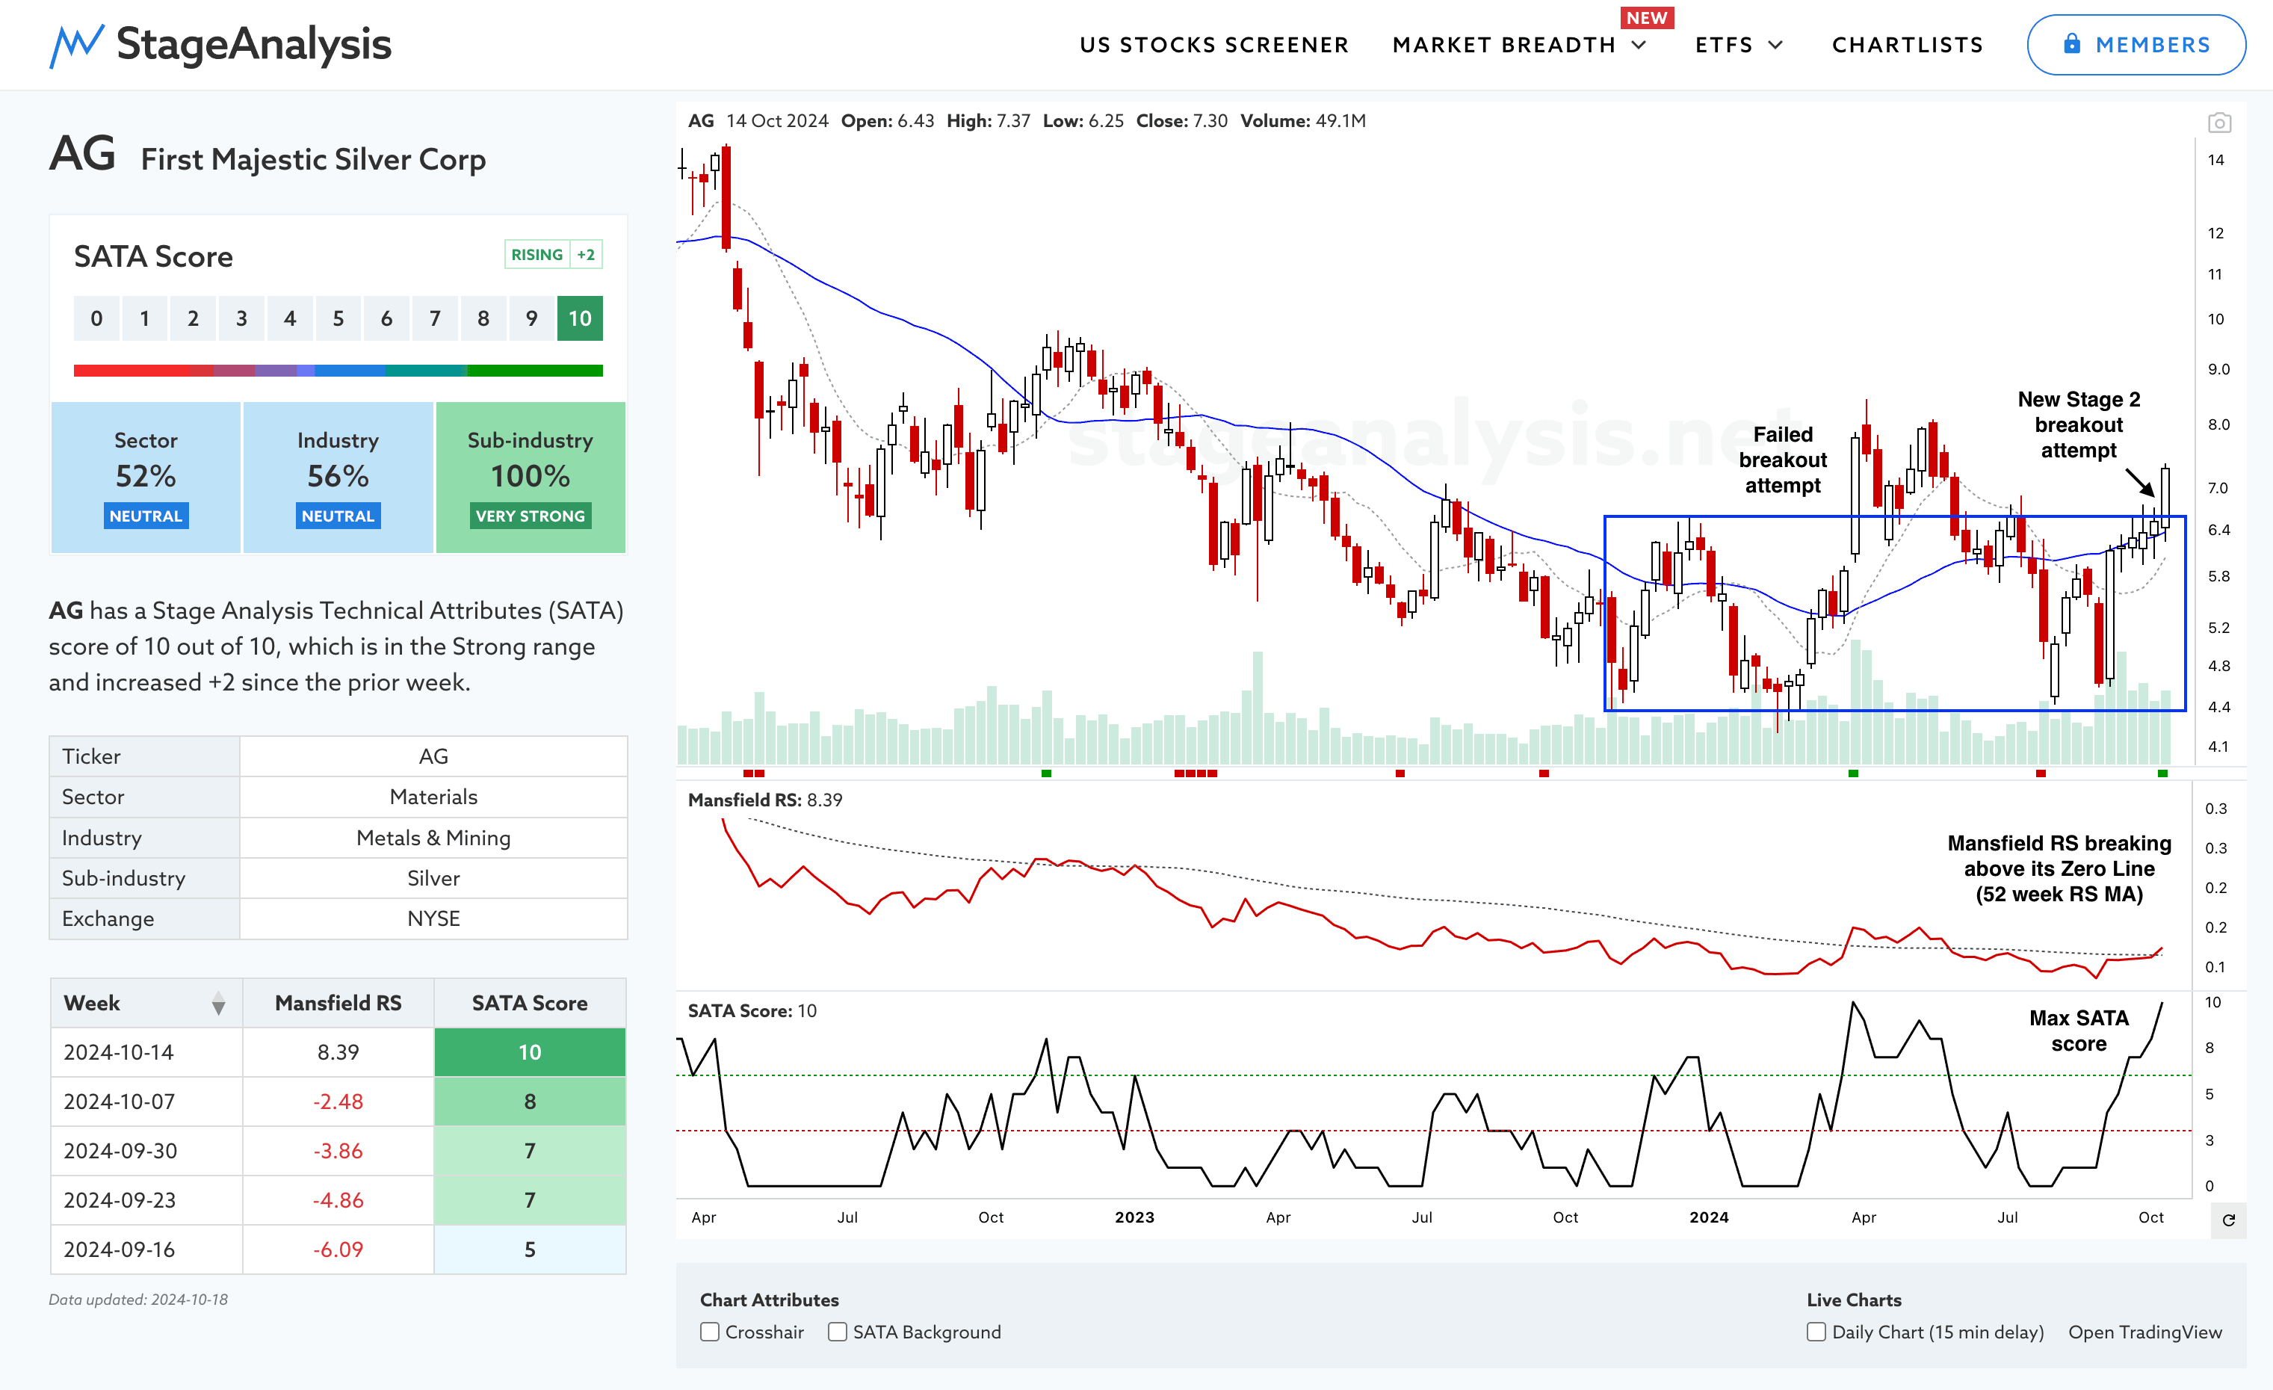Click the Sub-industry 100% Very Strong tile
The width and height of the screenshot is (2273, 1390).
pyautogui.click(x=531, y=477)
